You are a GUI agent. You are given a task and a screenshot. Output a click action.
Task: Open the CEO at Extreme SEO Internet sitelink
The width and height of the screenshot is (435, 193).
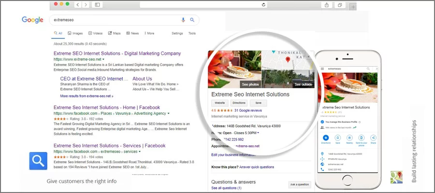click(94, 79)
